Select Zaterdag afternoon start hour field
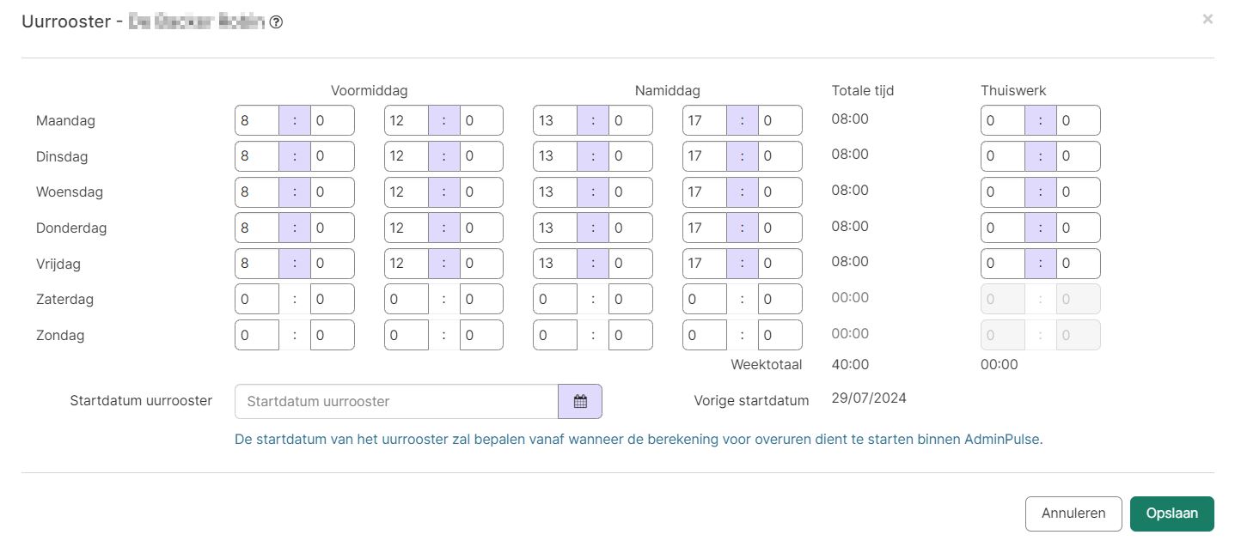 (x=555, y=300)
